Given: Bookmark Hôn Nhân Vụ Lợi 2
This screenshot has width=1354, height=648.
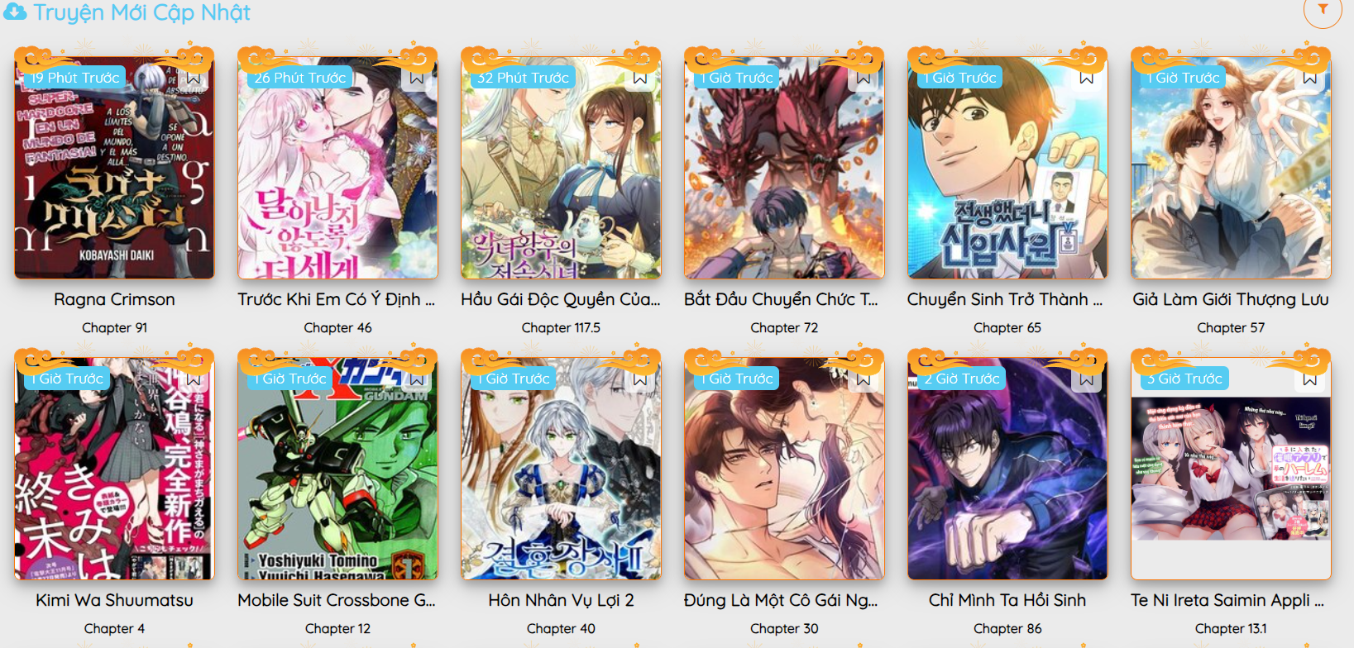Looking at the screenshot, I should [x=640, y=379].
